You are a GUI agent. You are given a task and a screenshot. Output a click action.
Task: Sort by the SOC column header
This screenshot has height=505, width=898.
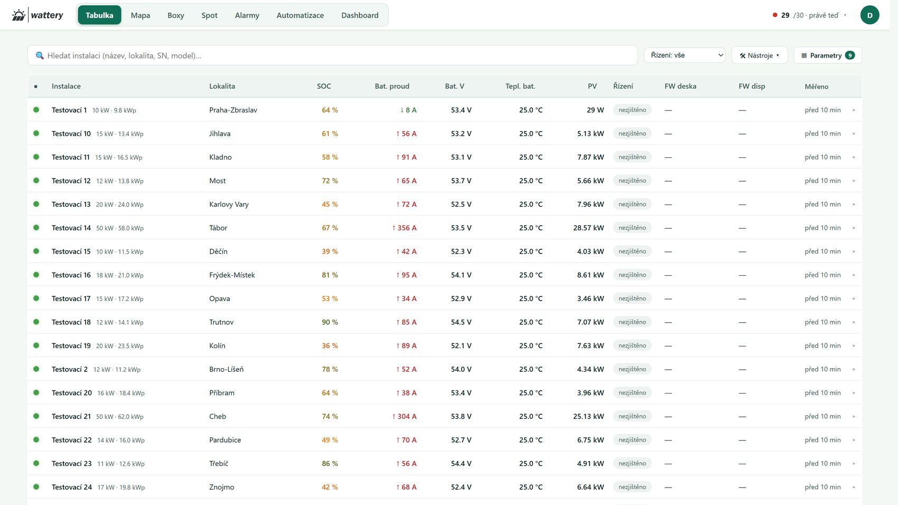coord(324,86)
